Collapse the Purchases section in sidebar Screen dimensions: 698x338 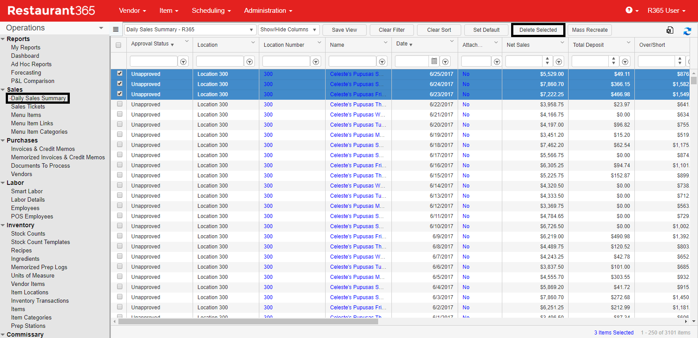click(x=3, y=141)
